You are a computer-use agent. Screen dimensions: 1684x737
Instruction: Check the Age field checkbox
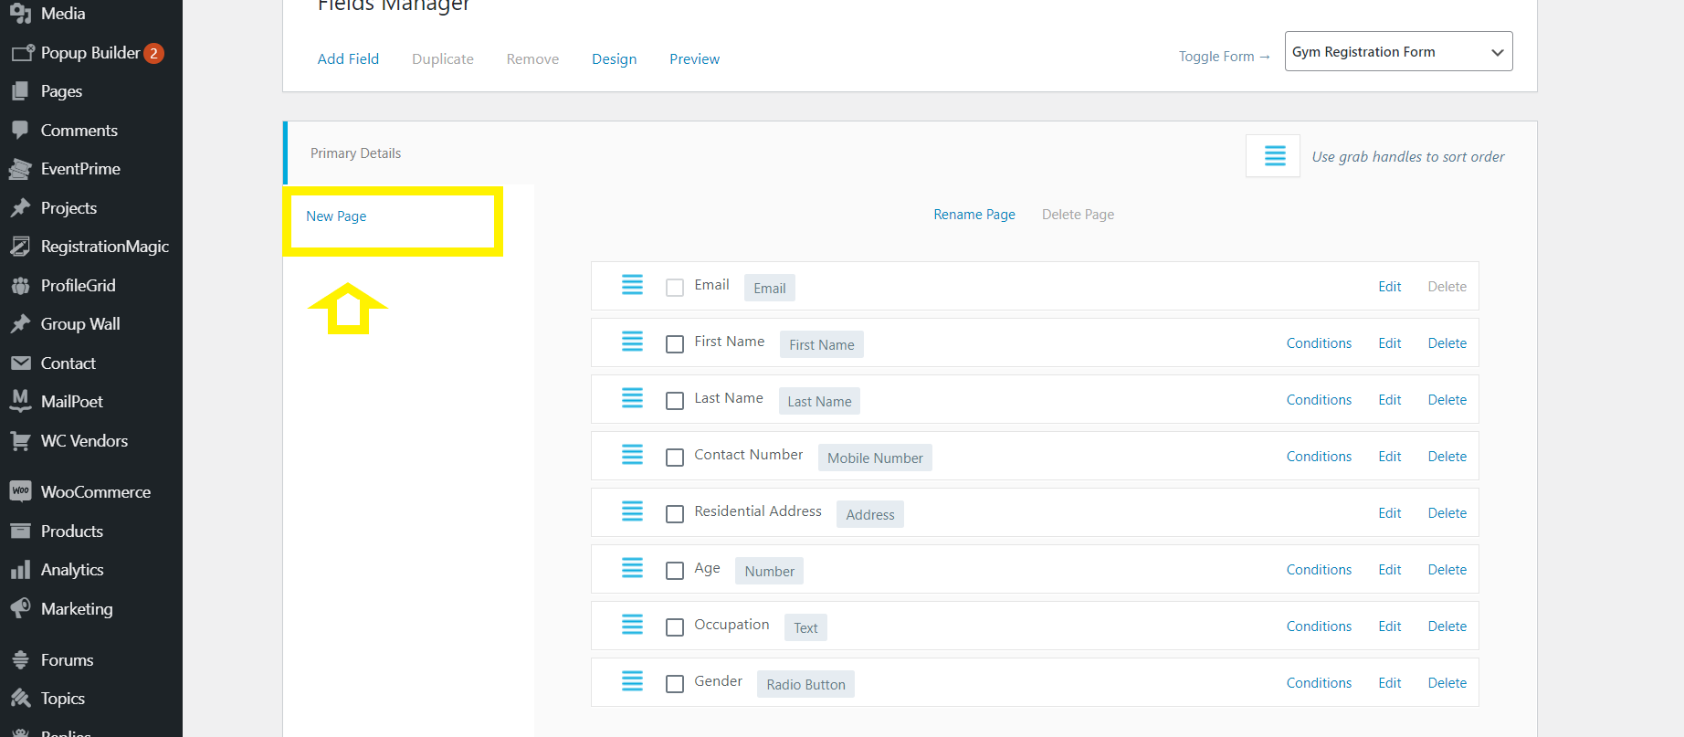click(675, 571)
